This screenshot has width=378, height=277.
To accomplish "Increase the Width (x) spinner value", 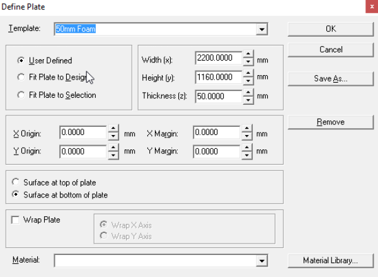I will (248, 55).
